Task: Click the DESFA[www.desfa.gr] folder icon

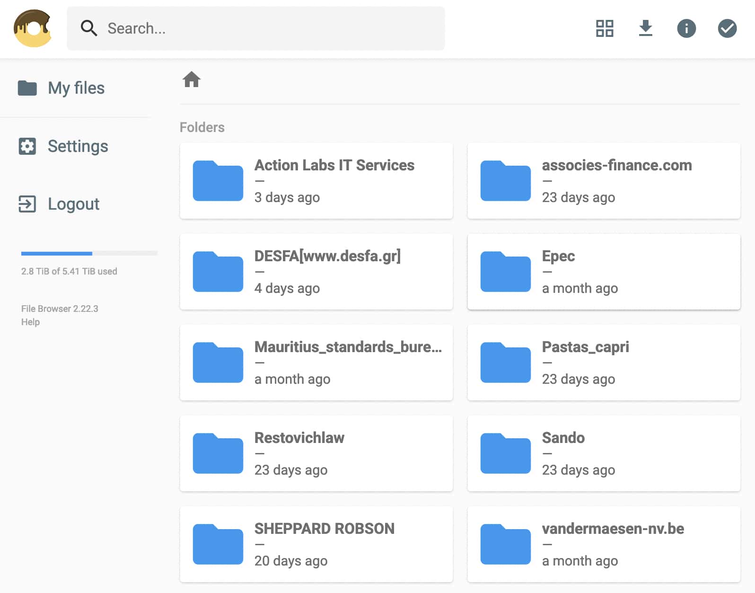Action: tap(218, 272)
